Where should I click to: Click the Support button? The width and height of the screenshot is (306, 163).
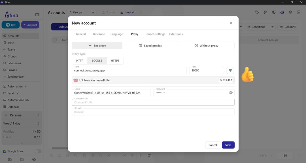tap(30, 25)
